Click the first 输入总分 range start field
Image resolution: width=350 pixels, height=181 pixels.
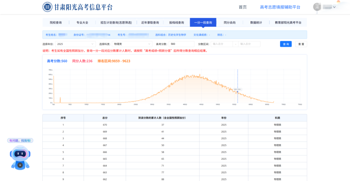222,44
